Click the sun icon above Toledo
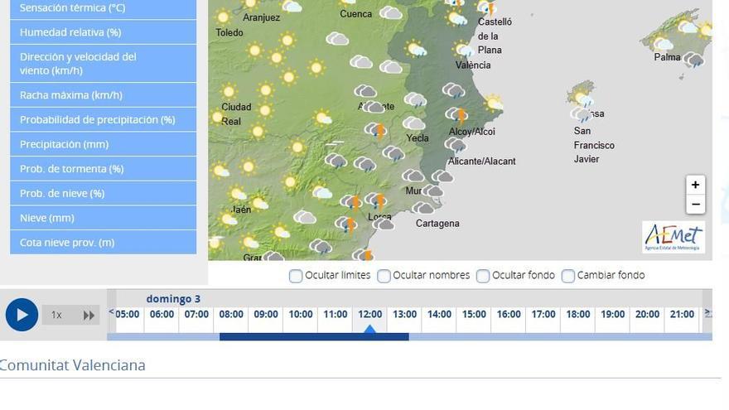The height and width of the screenshot is (410, 729). tap(223, 17)
